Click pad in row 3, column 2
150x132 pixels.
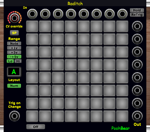coord(45,52)
